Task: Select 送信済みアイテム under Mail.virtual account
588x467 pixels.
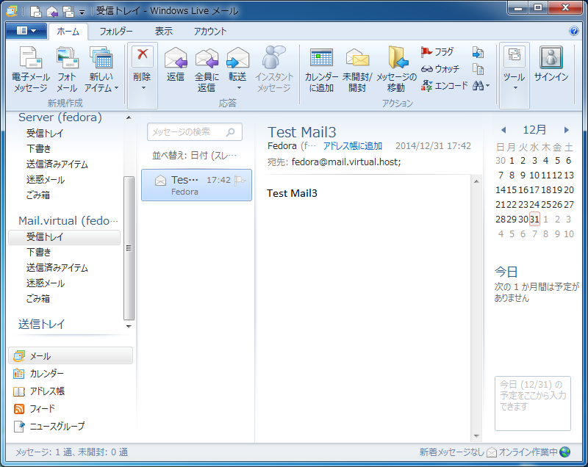Action: 57,268
